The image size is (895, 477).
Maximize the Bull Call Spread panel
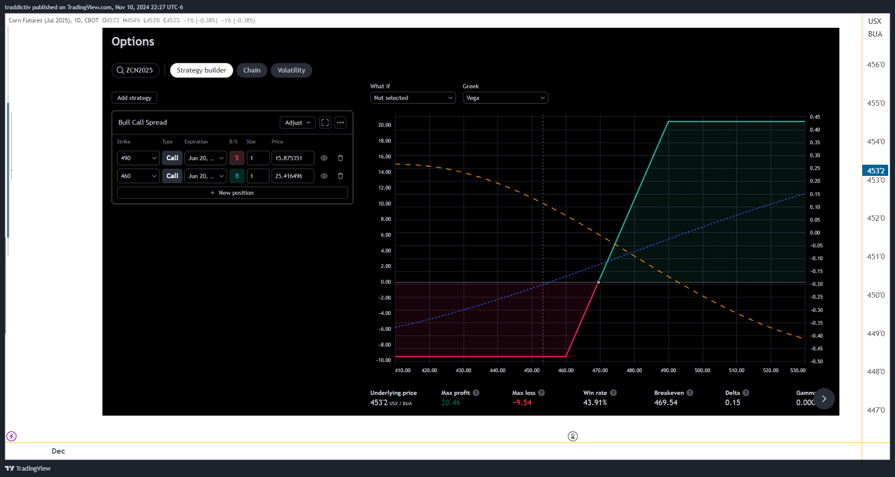(325, 123)
